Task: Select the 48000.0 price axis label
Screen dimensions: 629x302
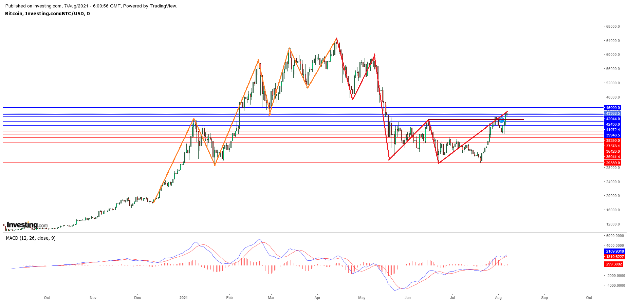Action: (613, 97)
